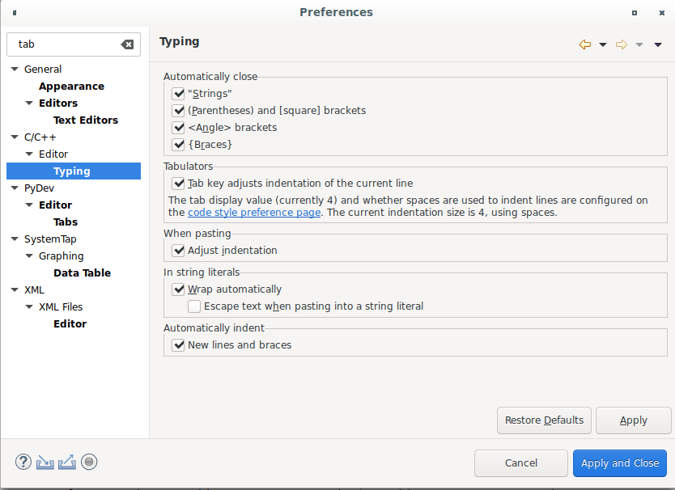Uncheck the "Strings" auto-close checkbox

point(179,94)
